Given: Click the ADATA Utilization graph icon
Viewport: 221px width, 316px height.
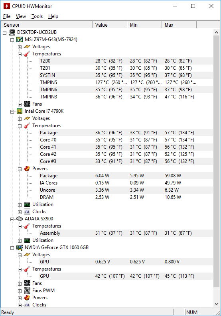Looking at the screenshot, I should point(27,240).
